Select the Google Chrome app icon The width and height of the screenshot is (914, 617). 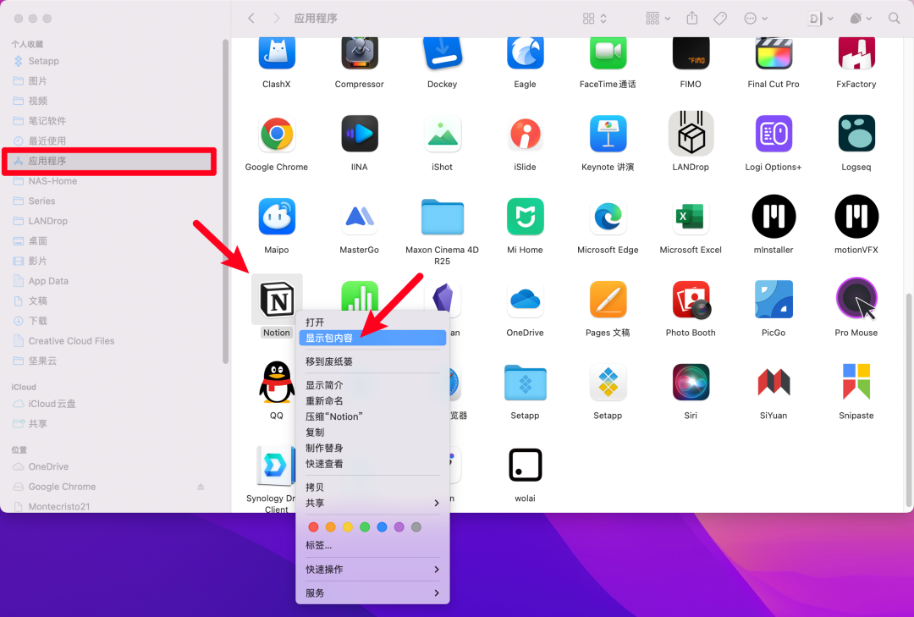click(276, 134)
